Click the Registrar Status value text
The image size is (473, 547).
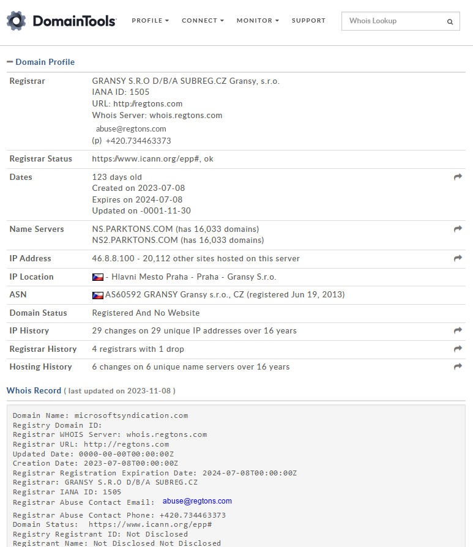click(x=152, y=158)
